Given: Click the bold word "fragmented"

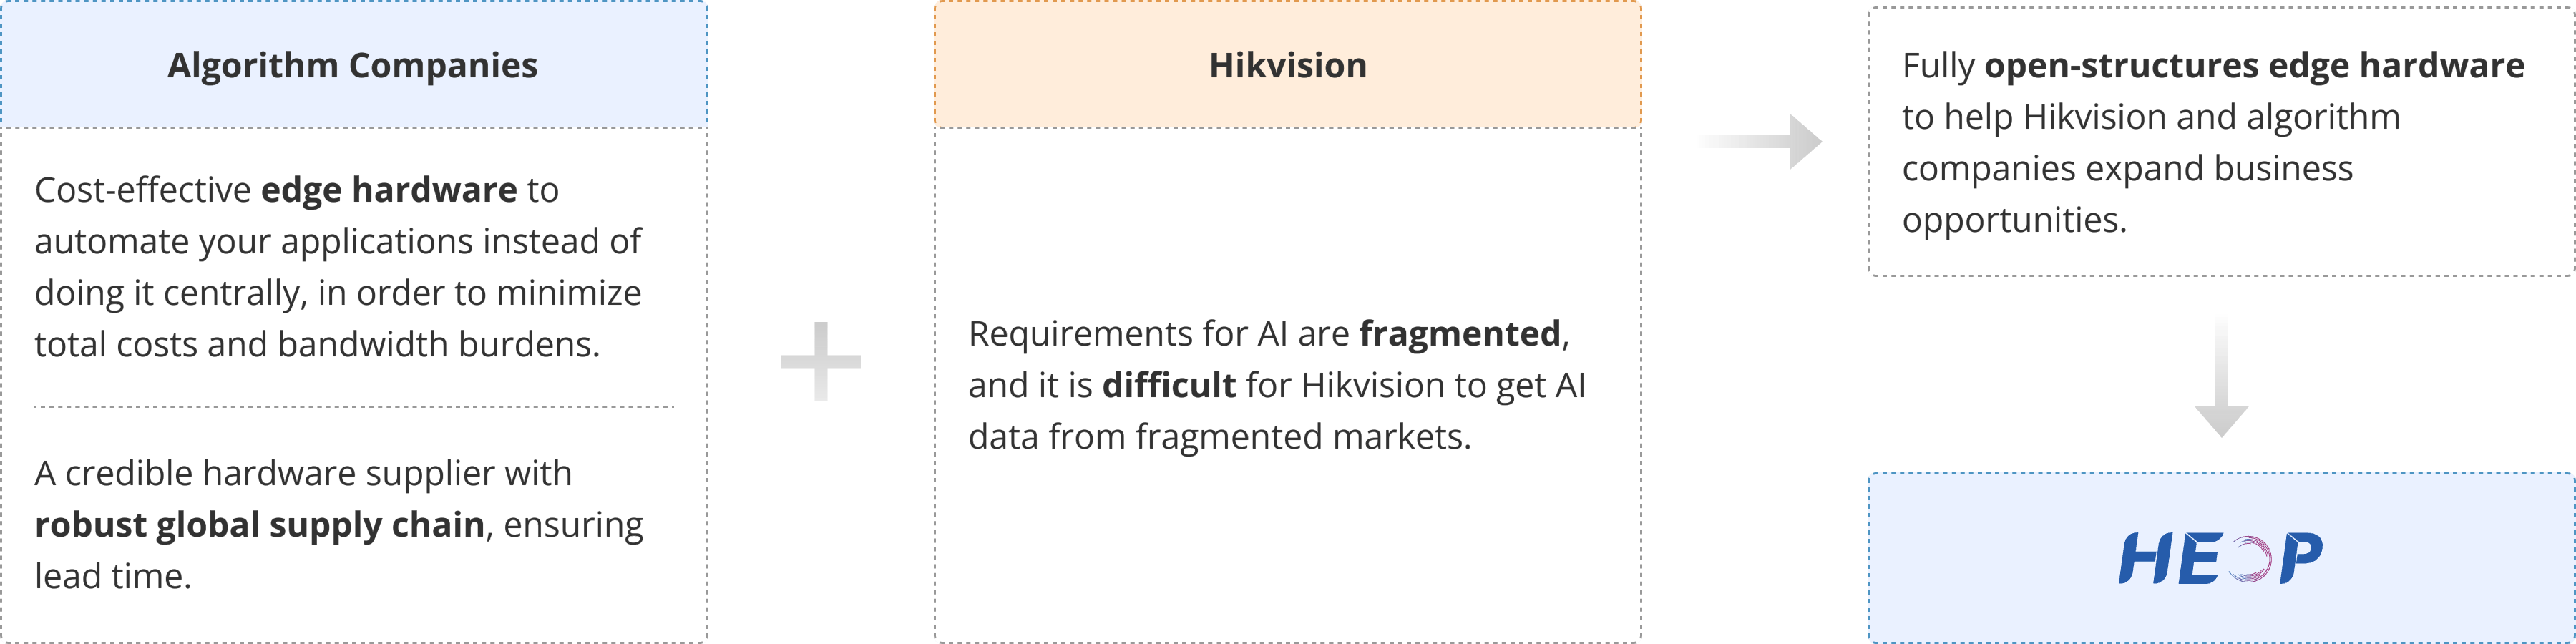Looking at the screenshot, I should tap(1459, 333).
